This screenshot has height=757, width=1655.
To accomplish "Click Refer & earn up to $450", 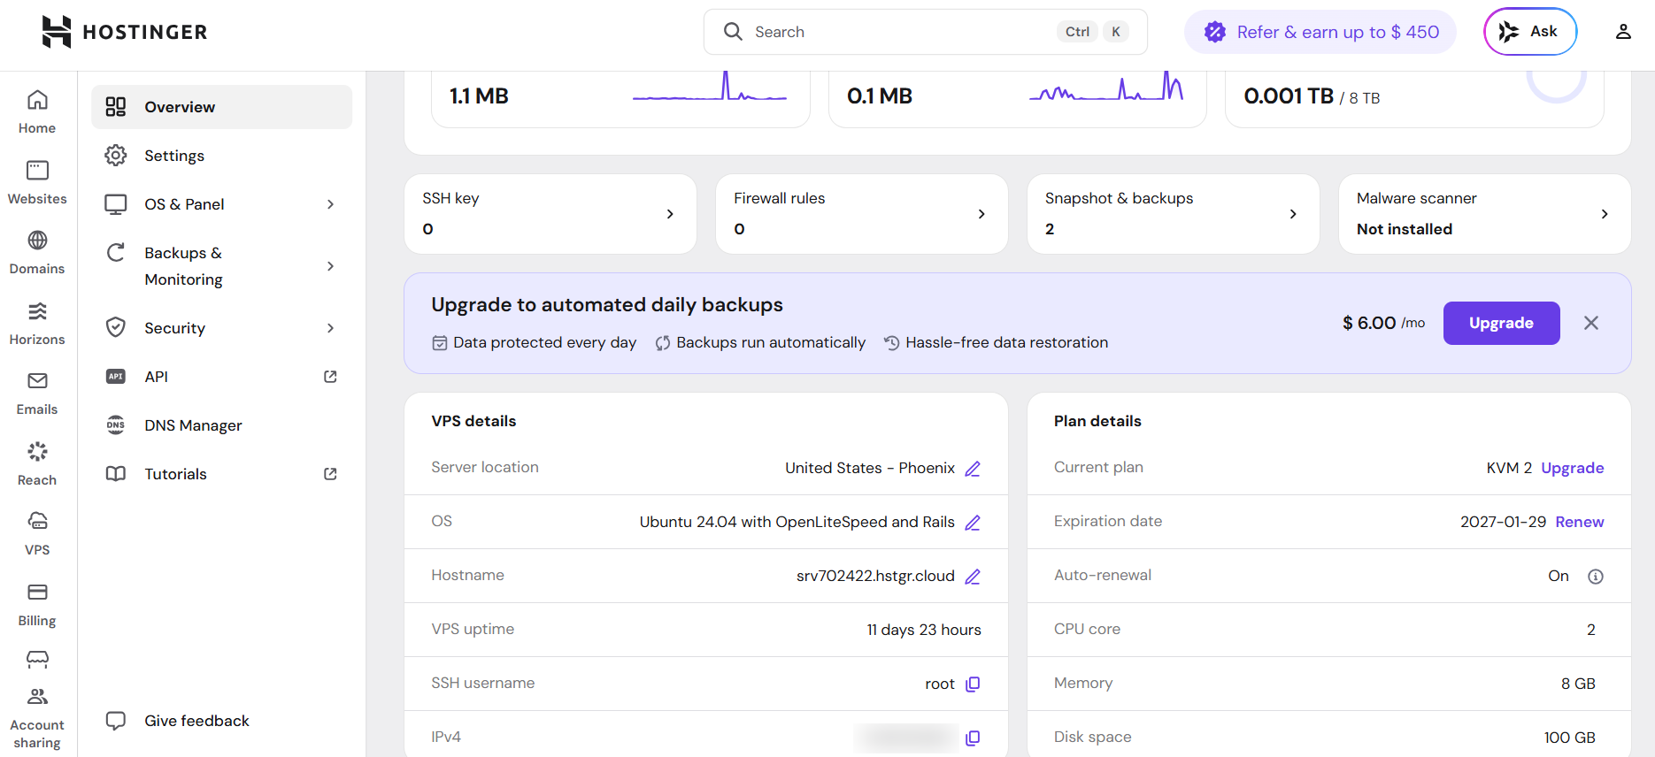I will 1320,32.
